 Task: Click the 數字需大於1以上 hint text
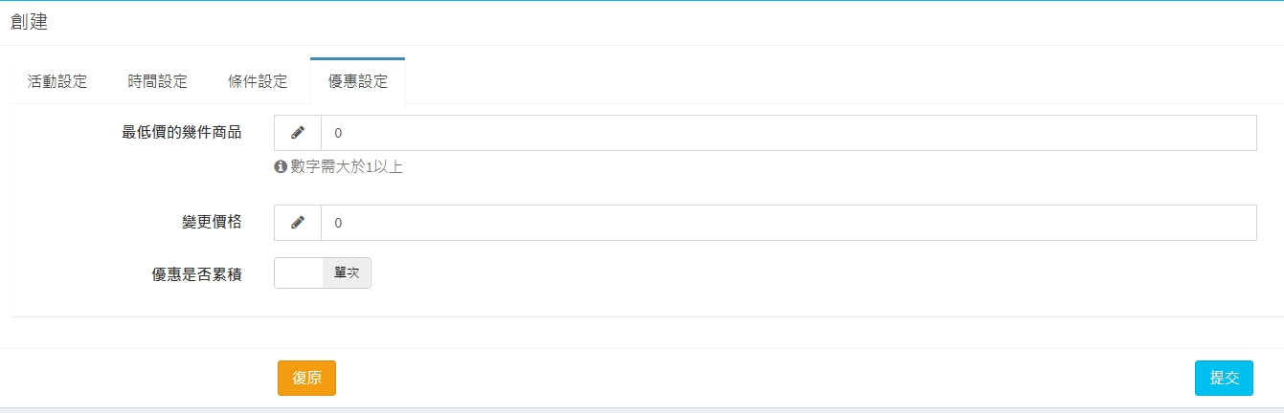click(347, 167)
